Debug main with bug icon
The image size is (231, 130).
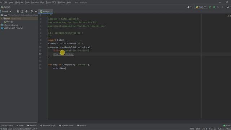pos(214,7)
